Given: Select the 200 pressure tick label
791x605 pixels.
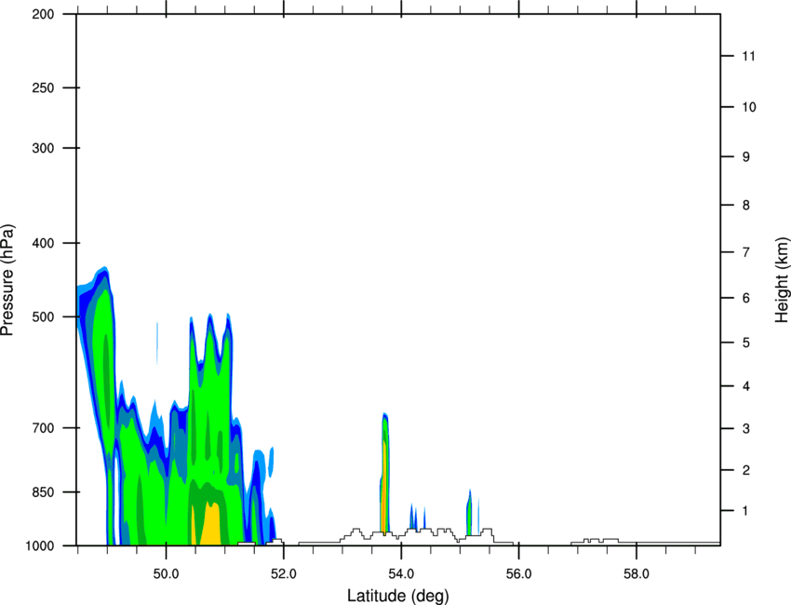Looking at the screenshot, I should click(43, 14).
